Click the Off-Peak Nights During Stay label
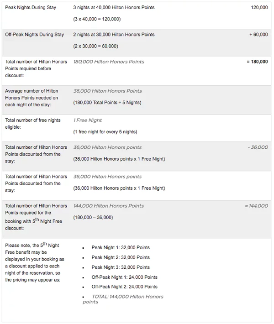The height and width of the screenshot is (324, 274). (x=34, y=35)
